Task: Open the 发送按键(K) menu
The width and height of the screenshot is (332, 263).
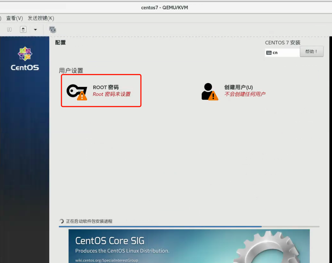Action: click(x=41, y=18)
